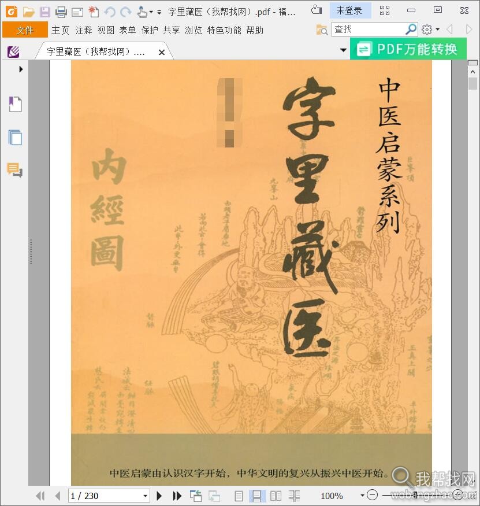Image resolution: width=480 pixels, height=506 pixels.
Task: Go to next view icon
Action: (x=214, y=496)
